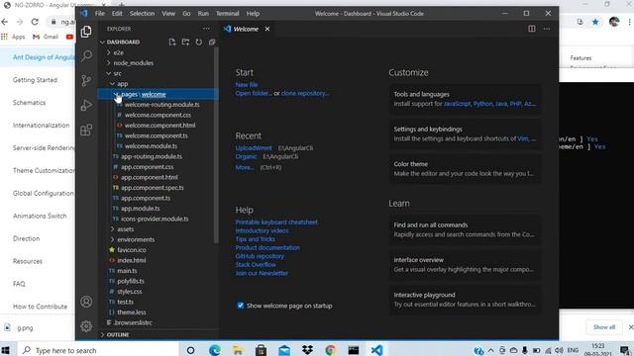Open the UploadWmnt recent project

point(254,147)
